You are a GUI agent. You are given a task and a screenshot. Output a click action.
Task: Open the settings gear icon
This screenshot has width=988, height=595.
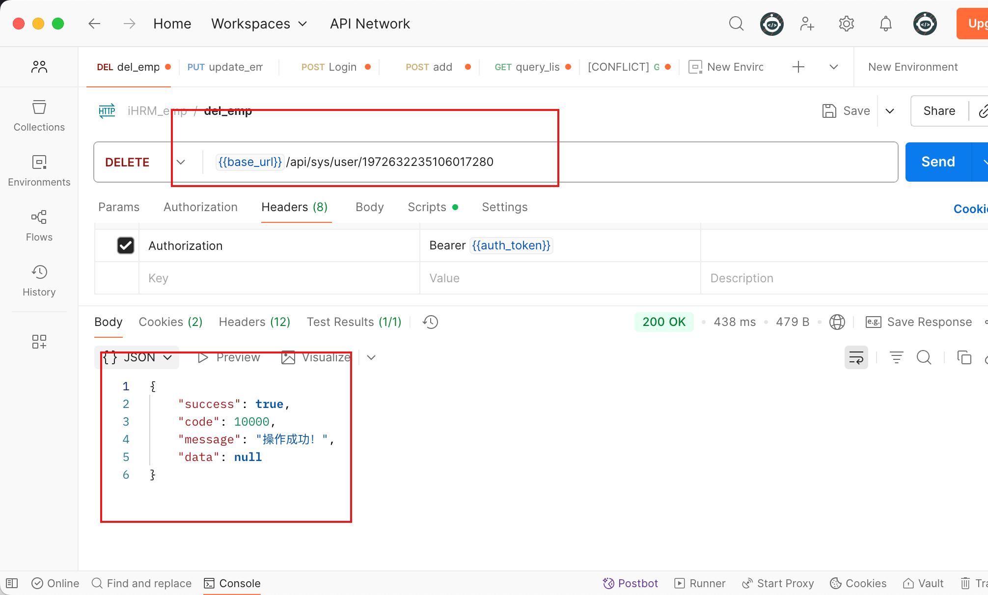click(846, 24)
